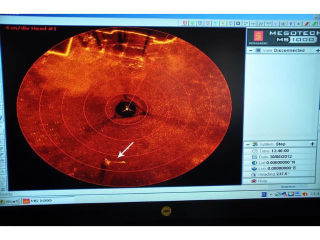This screenshot has width=320, height=240.
Task: Click the Inactive status bar field
Action: [x=288, y=186]
